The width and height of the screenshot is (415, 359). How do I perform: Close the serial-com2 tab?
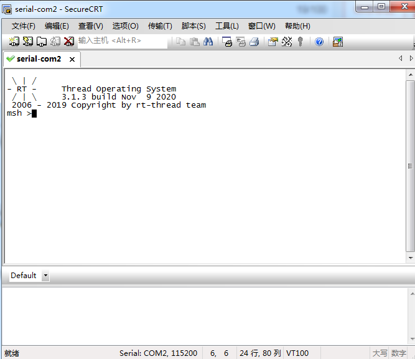coord(72,59)
